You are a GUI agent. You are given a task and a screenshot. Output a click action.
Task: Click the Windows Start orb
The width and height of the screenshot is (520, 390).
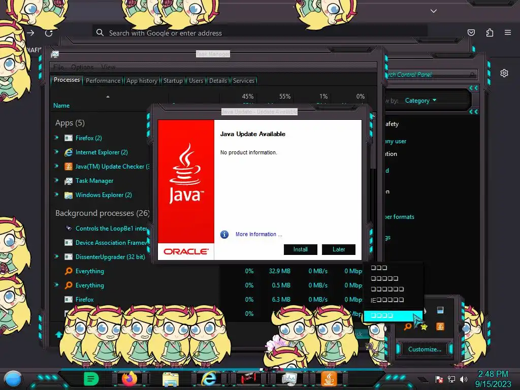[x=13, y=379]
